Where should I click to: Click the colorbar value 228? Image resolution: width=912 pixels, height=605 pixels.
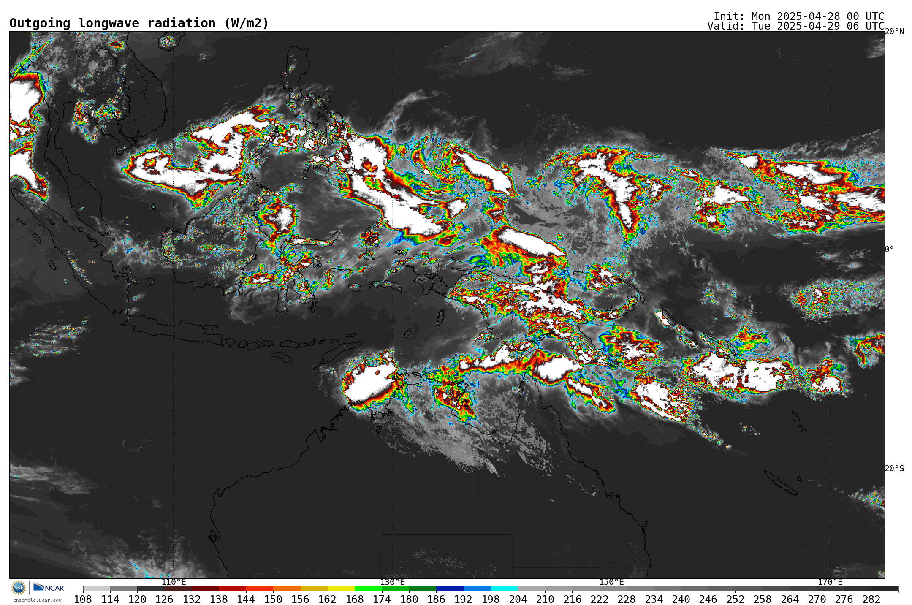[626, 600]
